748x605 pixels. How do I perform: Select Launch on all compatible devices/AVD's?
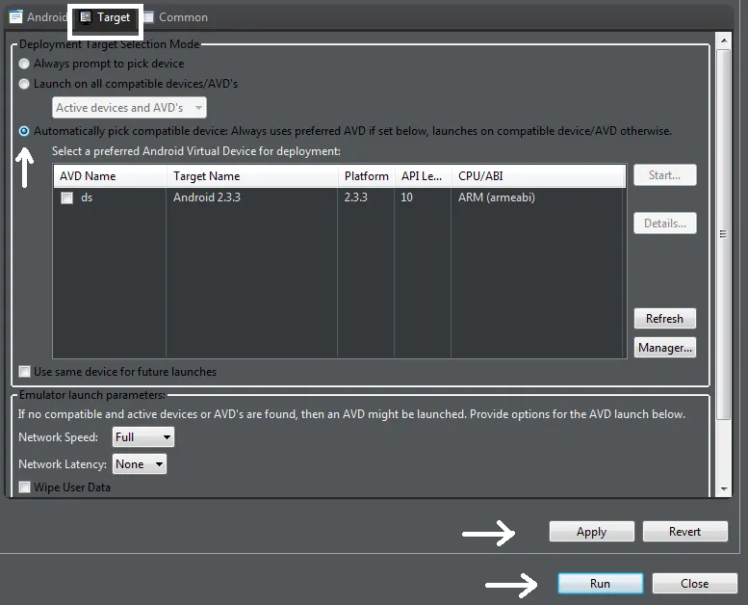click(24, 84)
